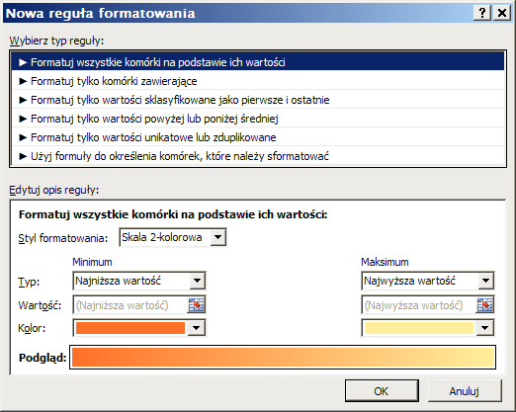Click the Minimum Wartość input field
The height and width of the screenshot is (412, 516).
pos(130,305)
